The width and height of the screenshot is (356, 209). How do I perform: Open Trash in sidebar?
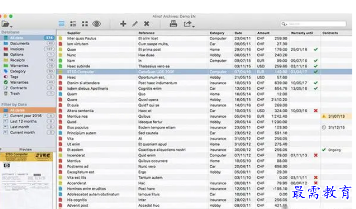(27, 93)
